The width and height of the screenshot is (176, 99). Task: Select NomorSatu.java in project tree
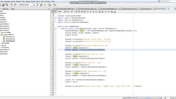(x=10, y=39)
